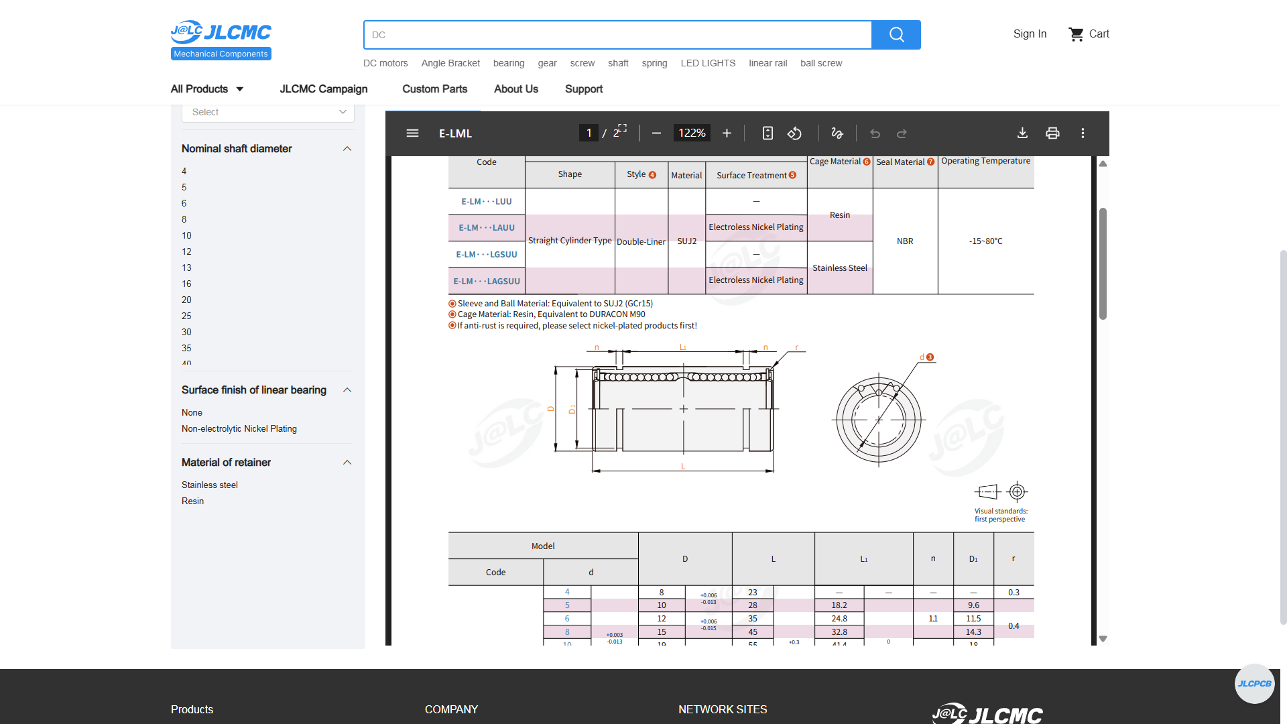Focus the main search input field
This screenshot has height=724, width=1287.
[x=617, y=35]
